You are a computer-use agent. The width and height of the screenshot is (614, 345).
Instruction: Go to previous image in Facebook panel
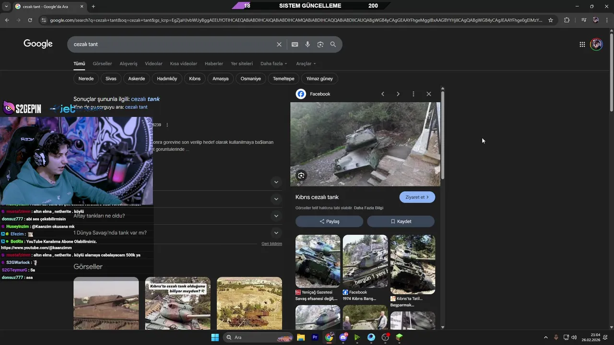pos(383,94)
